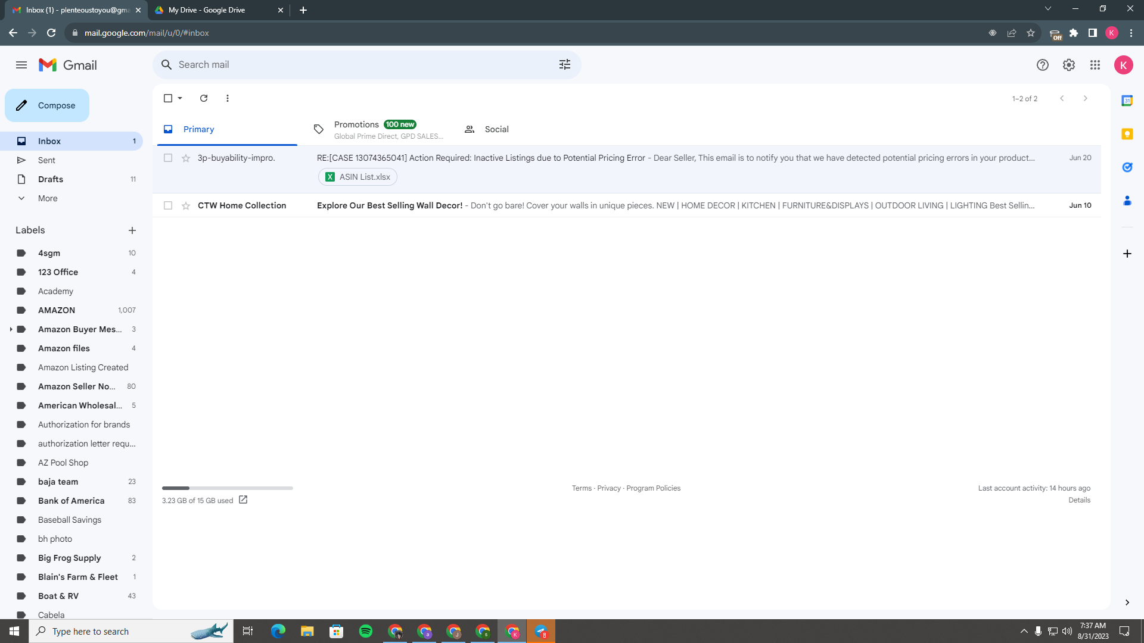Viewport: 1144px width, 643px height.
Task: Open the Google apps grid
Action: [1095, 65]
